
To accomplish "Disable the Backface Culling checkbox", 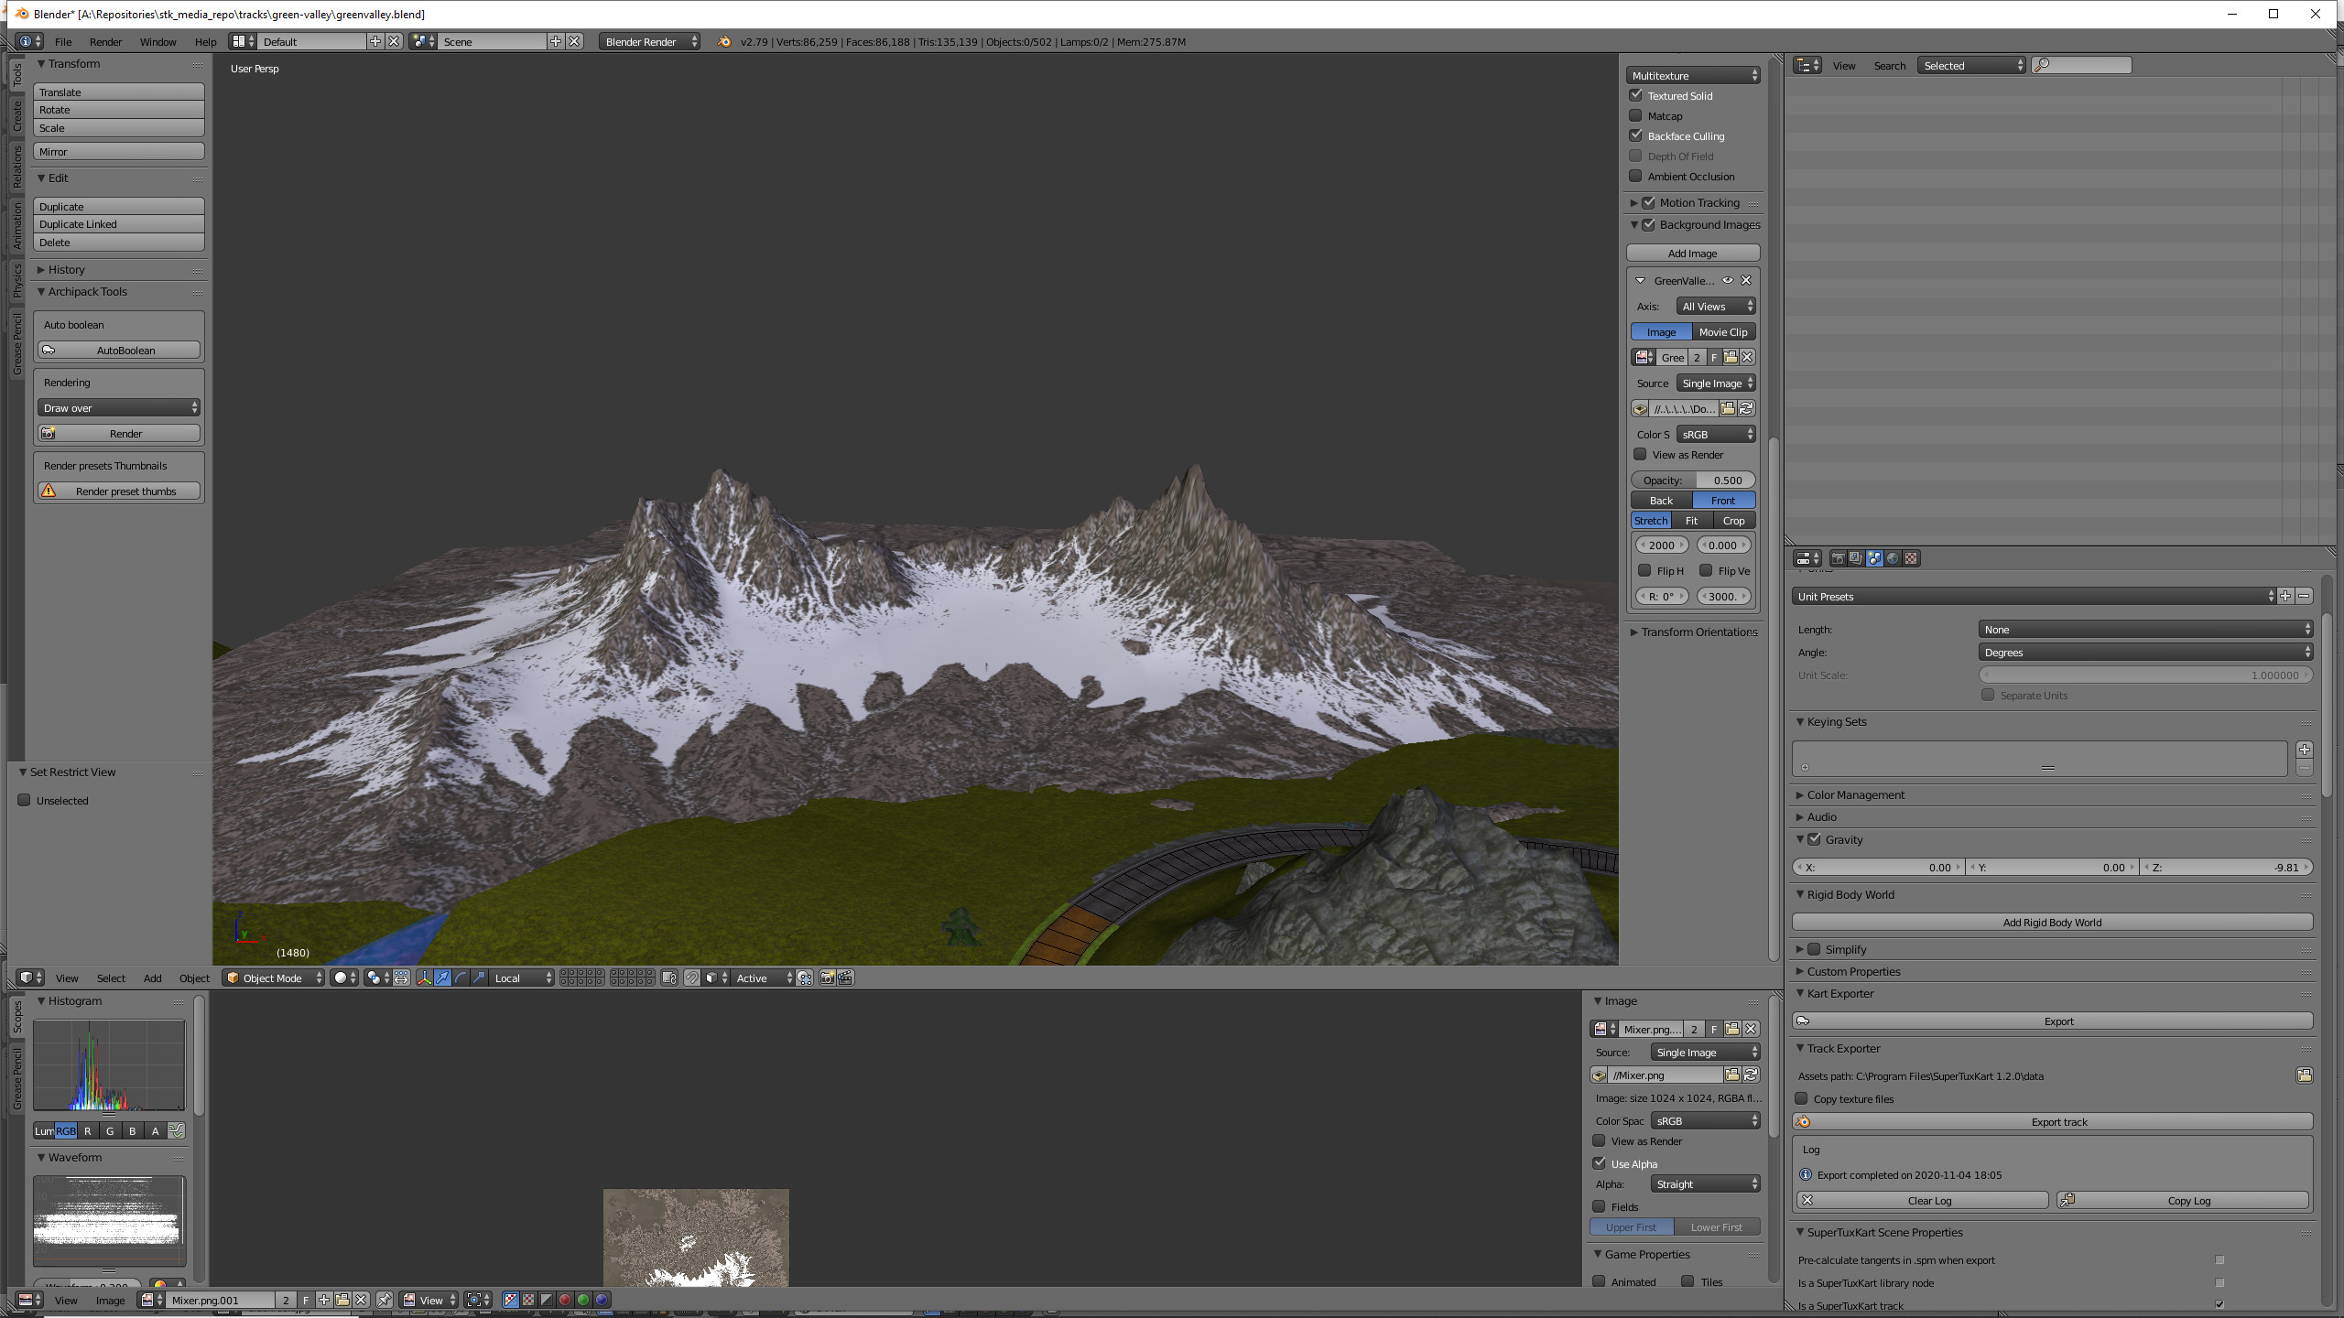I will pyautogui.click(x=1636, y=136).
